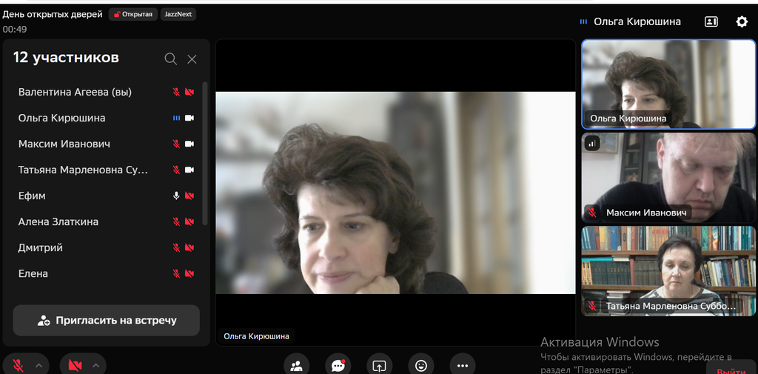Image resolution: width=758 pixels, height=374 pixels.
Task: Toggle the microphone icon next to Ефим
Action: click(x=176, y=196)
